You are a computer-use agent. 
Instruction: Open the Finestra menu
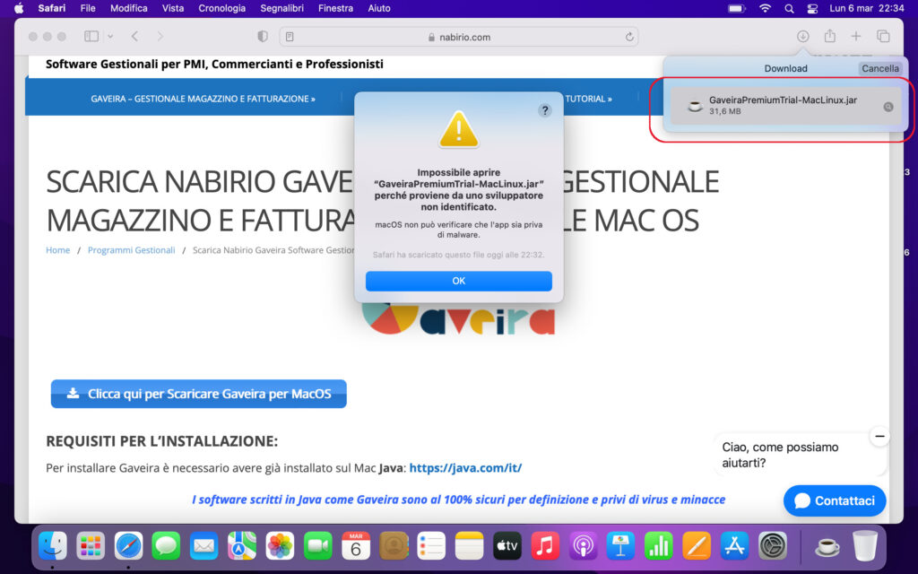click(x=335, y=8)
